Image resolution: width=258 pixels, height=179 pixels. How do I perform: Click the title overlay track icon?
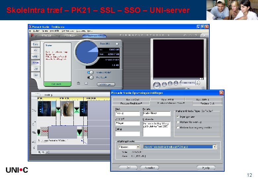34,133
